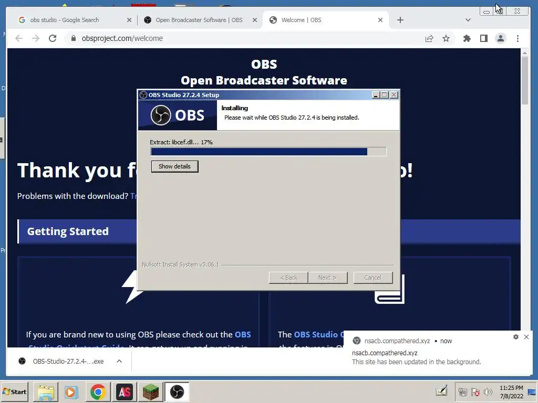Dismiss the nsacb.compathered.xyz notification
Image resolution: width=538 pixels, height=403 pixels.
click(526, 337)
